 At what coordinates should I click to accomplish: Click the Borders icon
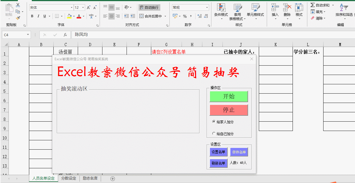coord(57,16)
